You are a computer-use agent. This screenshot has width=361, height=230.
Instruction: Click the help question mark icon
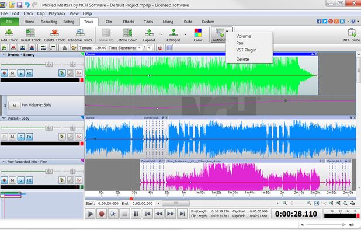pos(353,22)
